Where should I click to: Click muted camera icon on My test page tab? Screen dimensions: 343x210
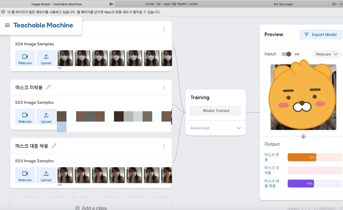[334, 4]
